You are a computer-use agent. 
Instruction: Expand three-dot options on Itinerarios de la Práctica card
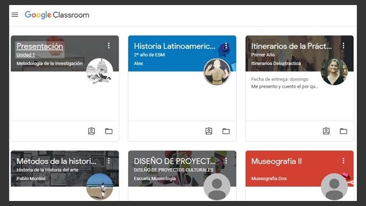click(x=343, y=46)
